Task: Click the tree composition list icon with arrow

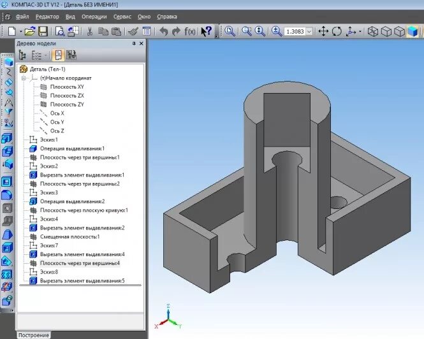Action: tap(36, 55)
